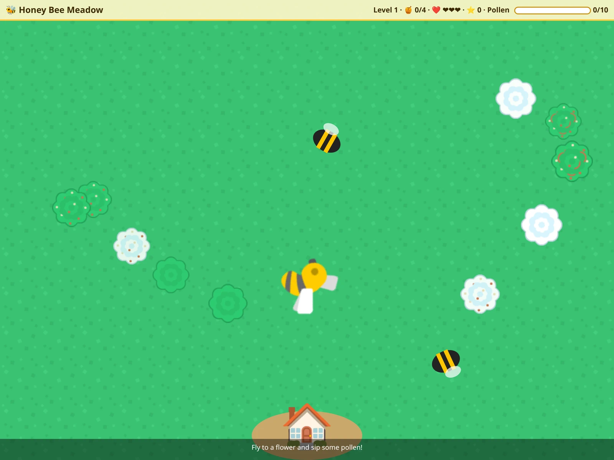Viewport: 614px width, 460px height.
Task: Click the bee logo beside the game title
Action: pyautogui.click(x=11, y=10)
